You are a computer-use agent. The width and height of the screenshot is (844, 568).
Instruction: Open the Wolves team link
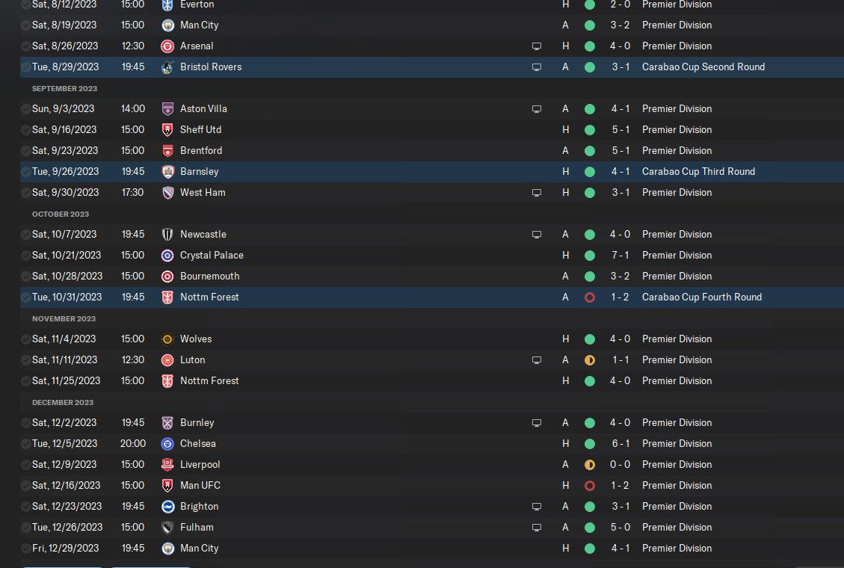coord(196,339)
